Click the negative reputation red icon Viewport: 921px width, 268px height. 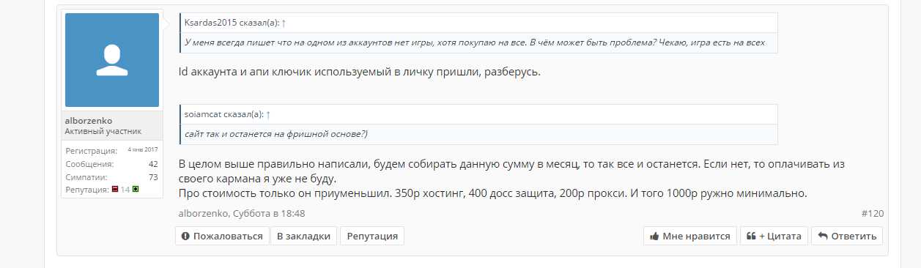(115, 189)
